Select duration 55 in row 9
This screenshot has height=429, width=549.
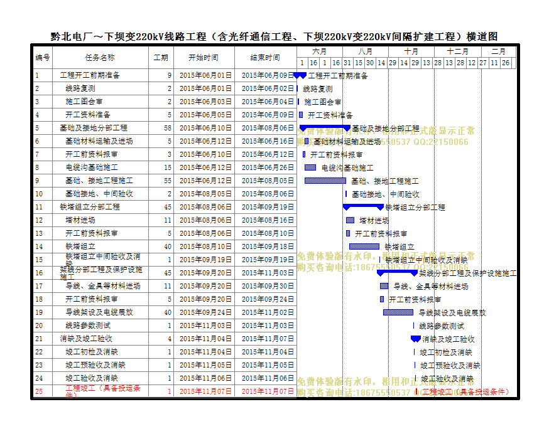click(168, 181)
